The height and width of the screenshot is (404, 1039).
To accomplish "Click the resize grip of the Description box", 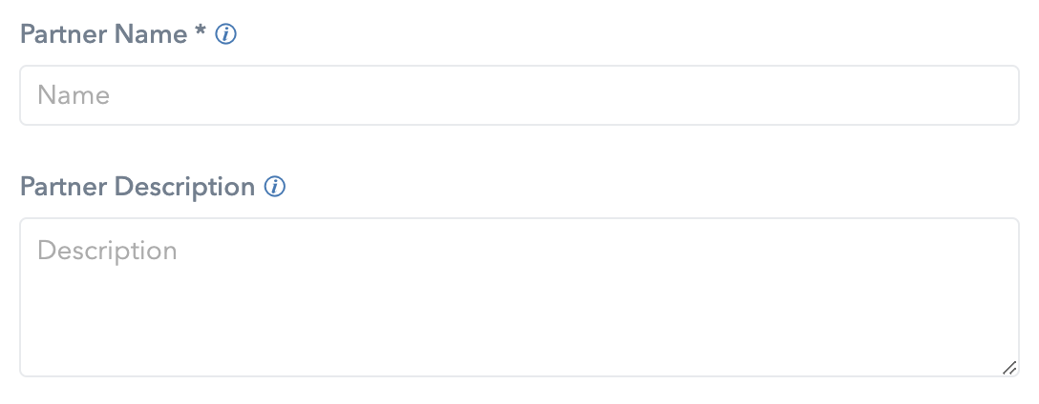I will 1009,368.
